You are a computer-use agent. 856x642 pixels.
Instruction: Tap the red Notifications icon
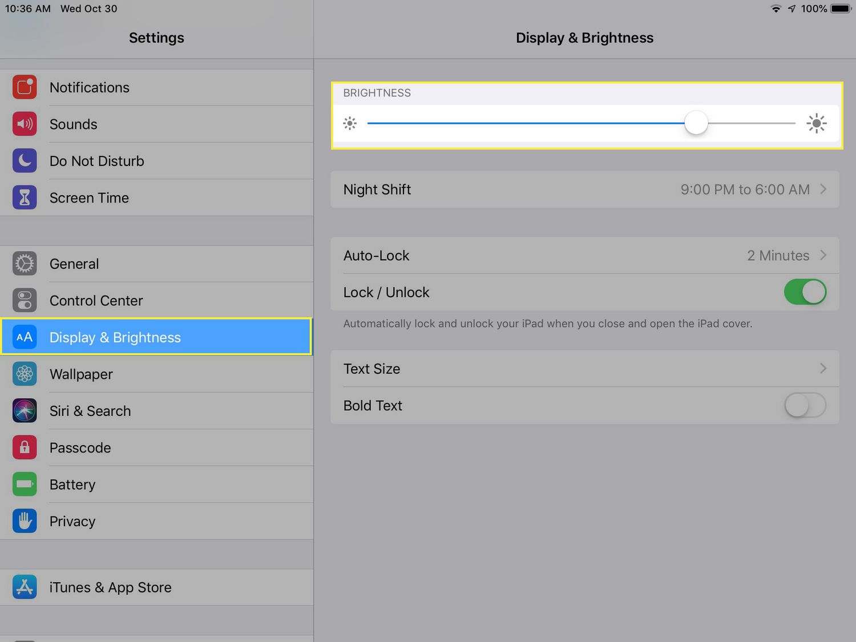[25, 87]
